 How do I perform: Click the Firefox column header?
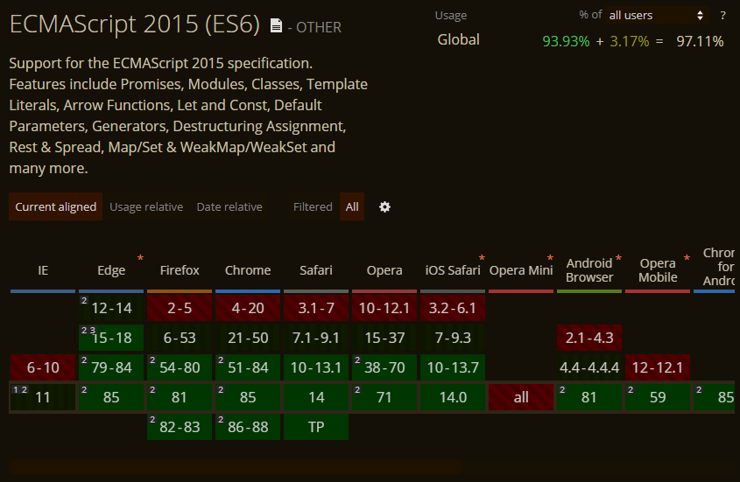point(180,270)
